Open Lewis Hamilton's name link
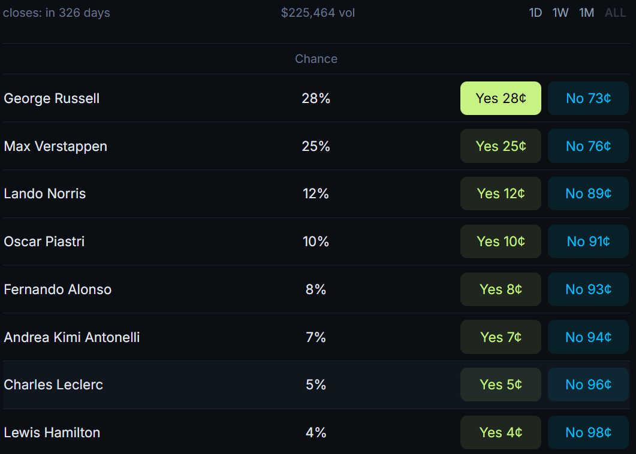Viewport: 636px width, 454px height. click(52, 432)
